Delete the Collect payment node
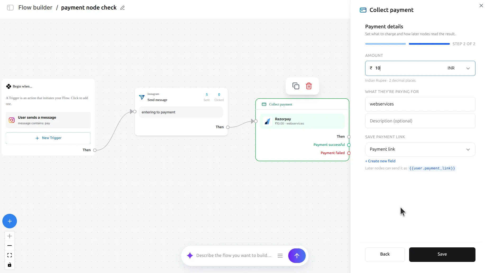Viewport: 485px width, 273px height. tap(309, 86)
